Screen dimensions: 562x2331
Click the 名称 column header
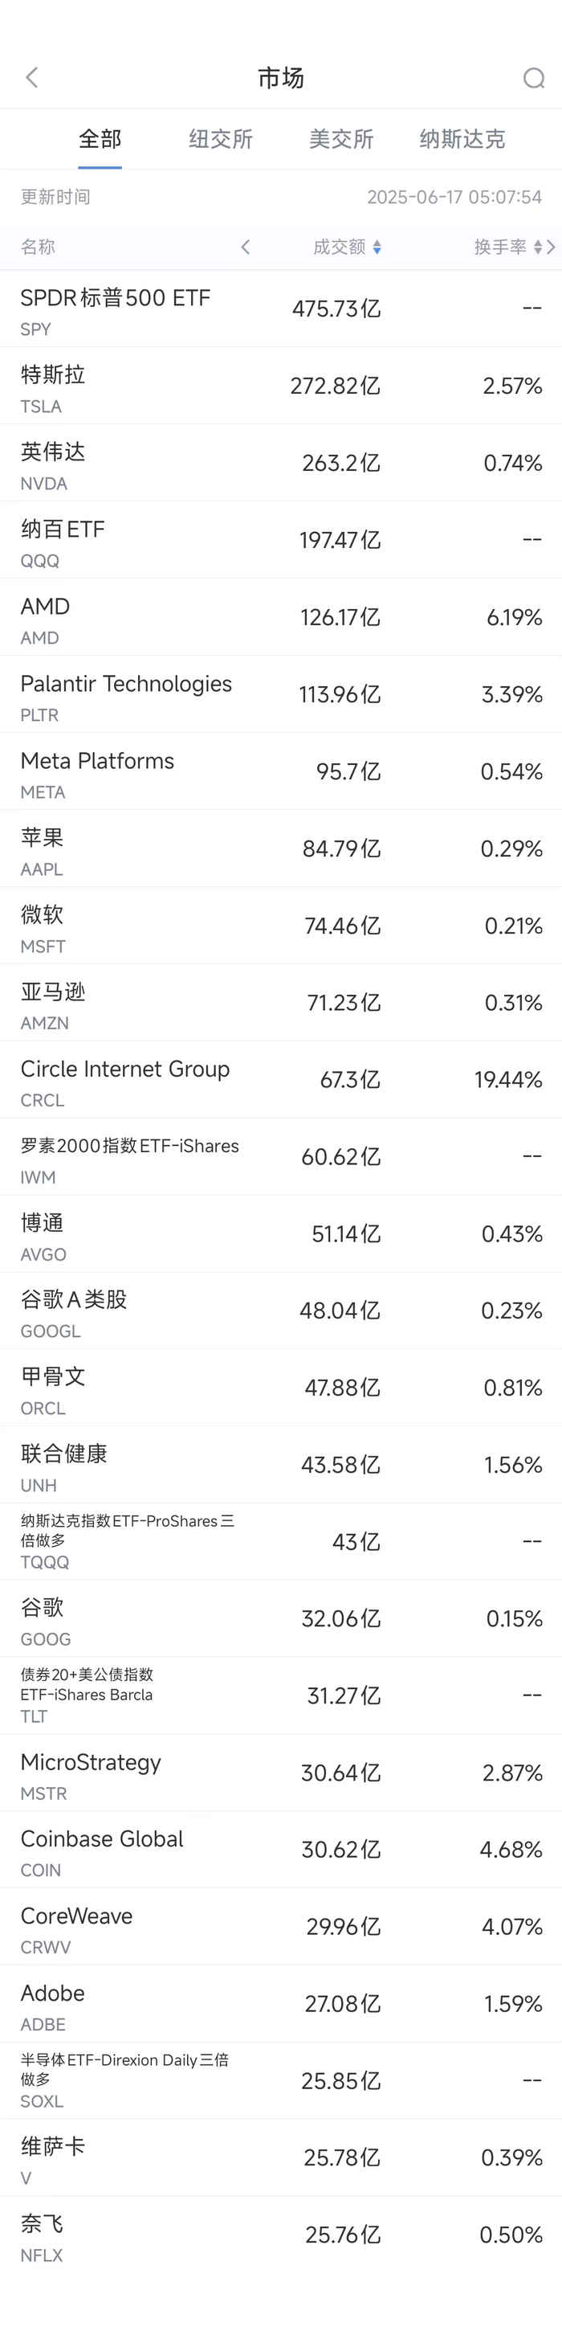38,247
